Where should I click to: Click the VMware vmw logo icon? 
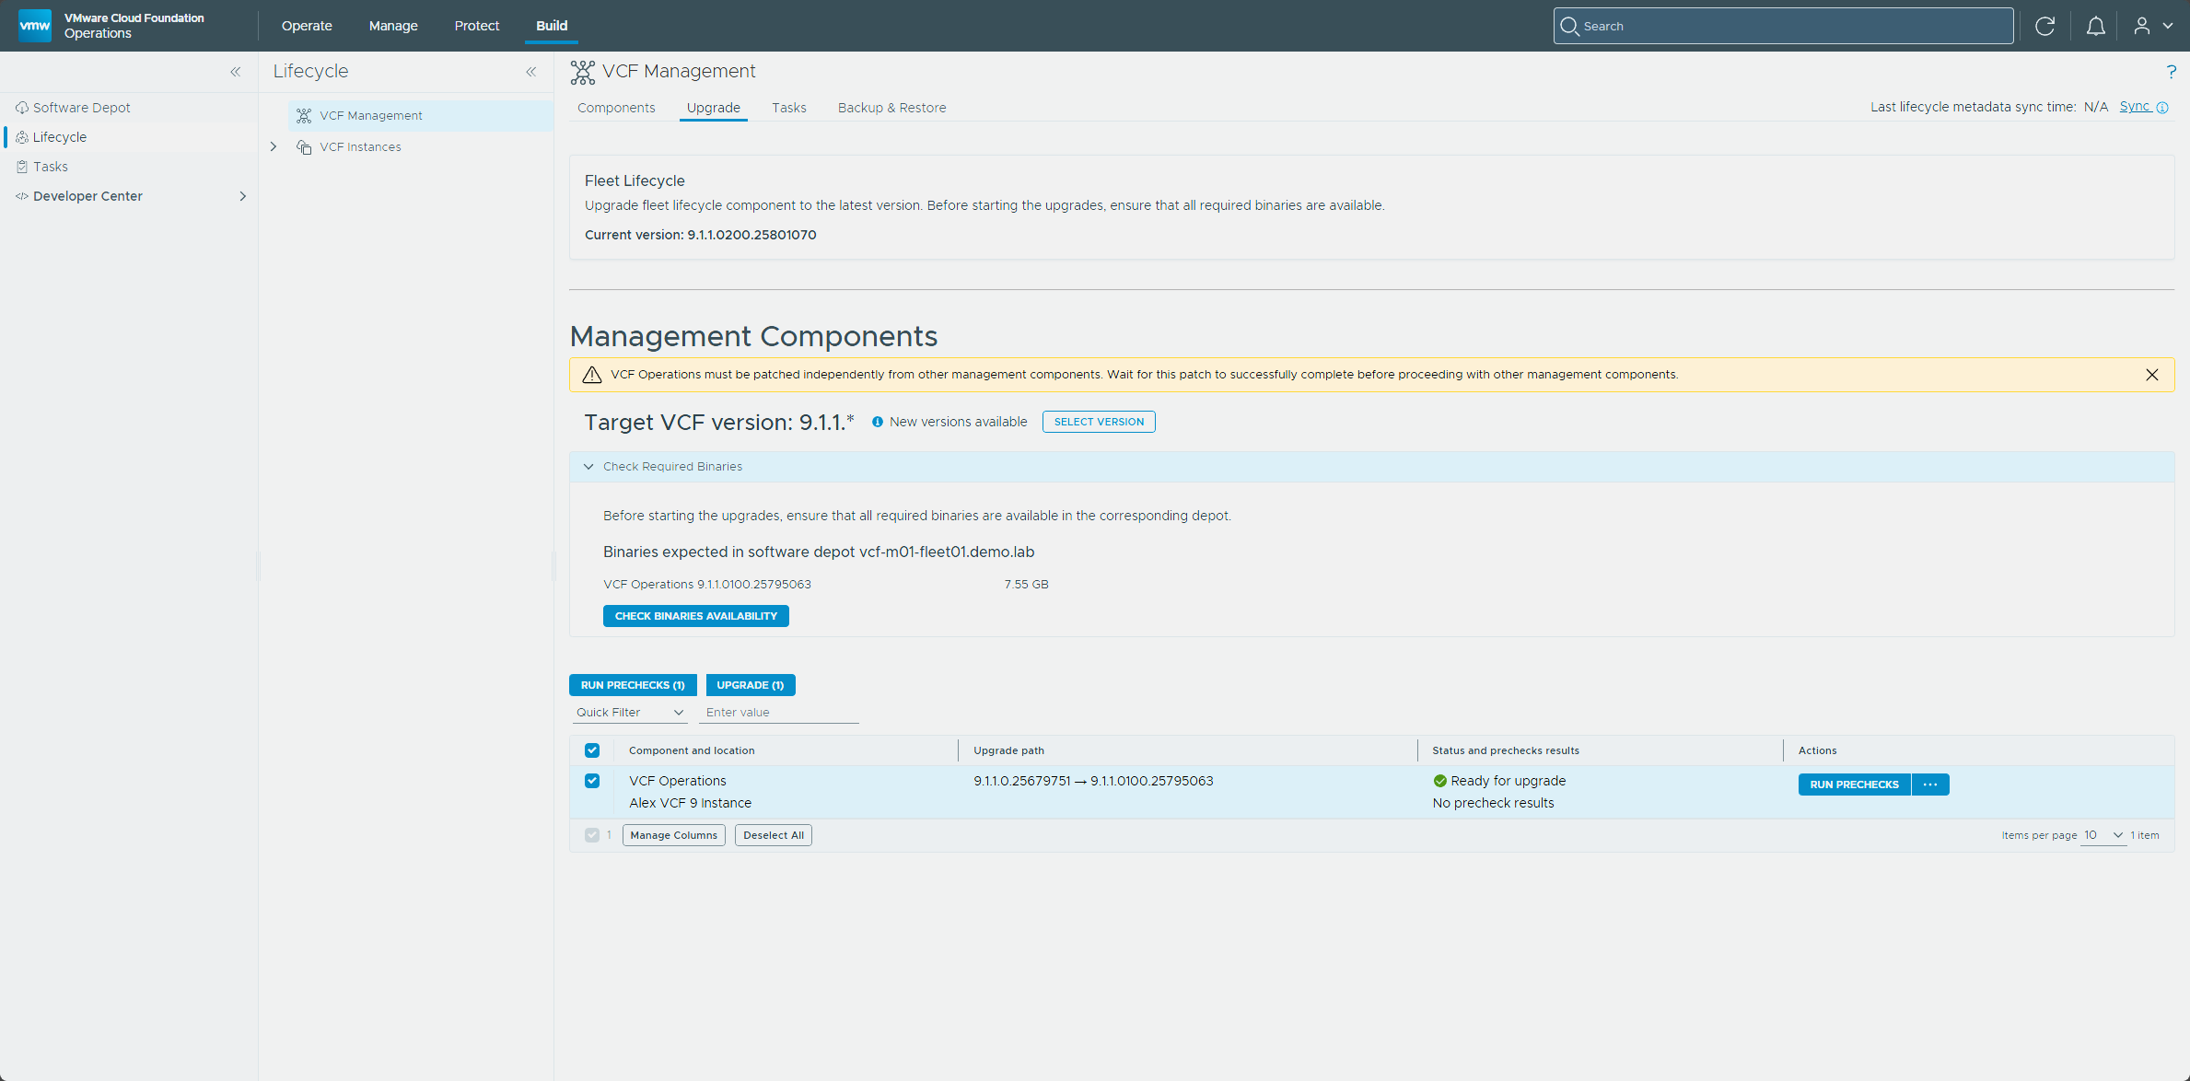tap(35, 25)
